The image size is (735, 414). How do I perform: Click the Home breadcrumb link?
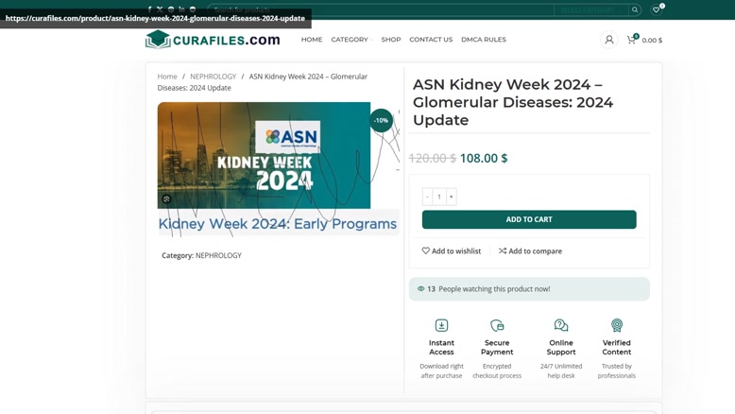click(167, 77)
